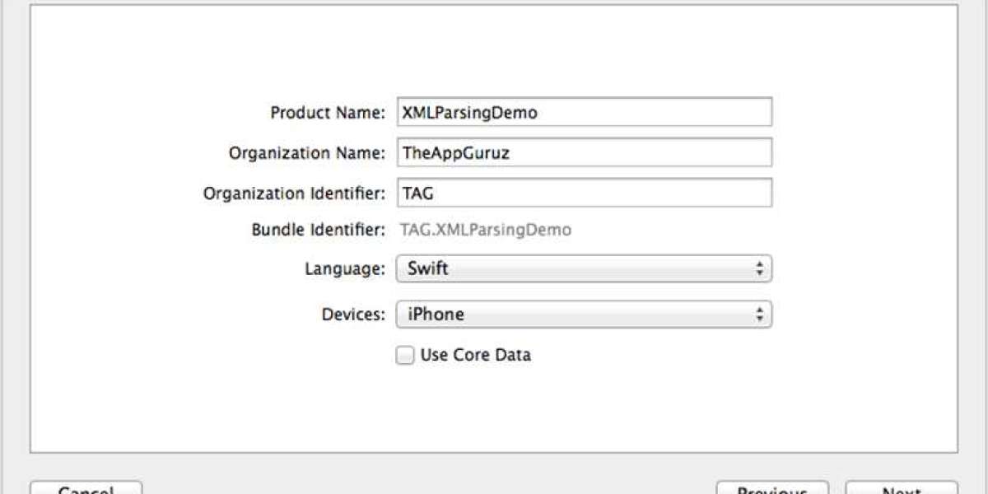Go back with the Previous button
988x494 pixels.
(x=772, y=488)
